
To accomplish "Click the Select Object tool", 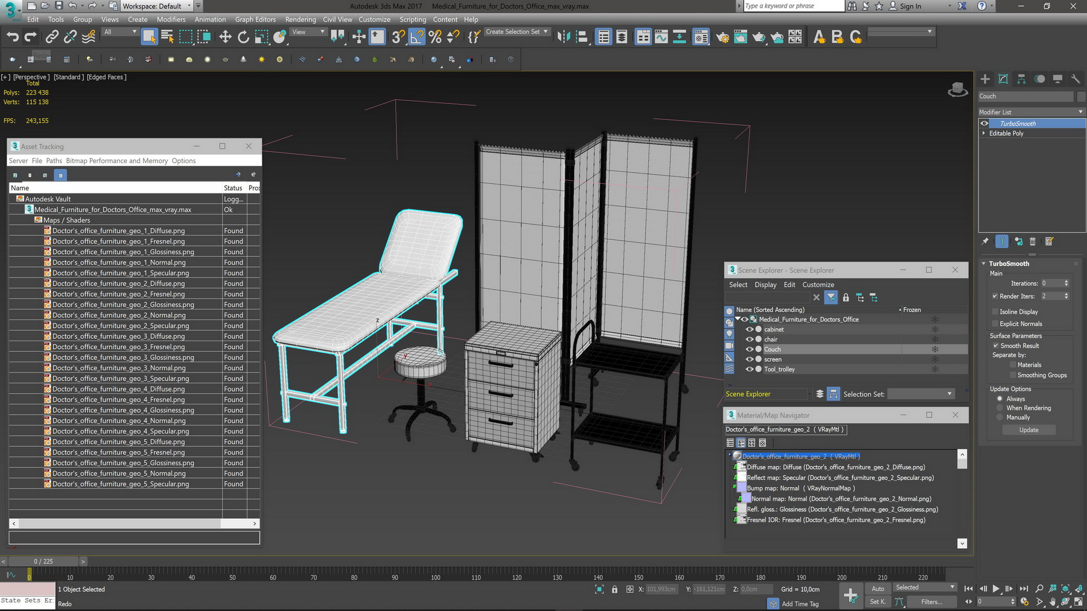I will (x=149, y=37).
